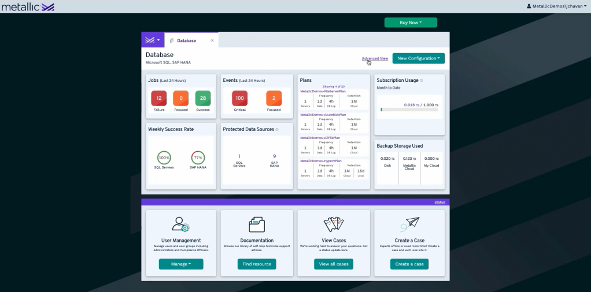Click the 12 Failure jobs tile

[158, 98]
